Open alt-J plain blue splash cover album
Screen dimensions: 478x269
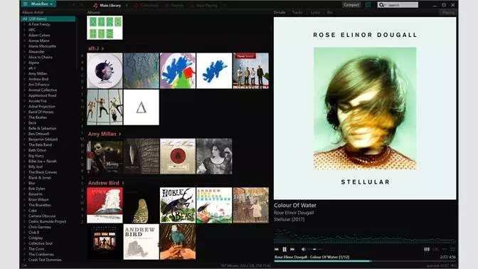tap(214, 70)
